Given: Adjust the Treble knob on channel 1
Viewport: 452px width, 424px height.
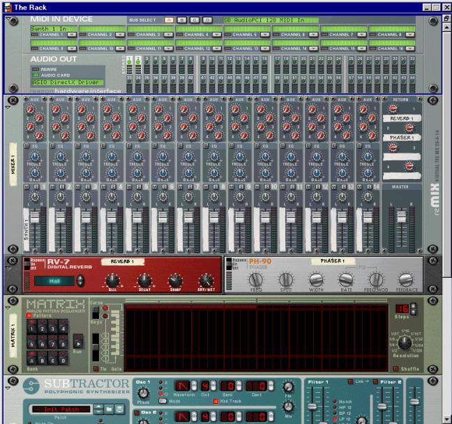Looking at the screenshot, I should click(x=35, y=157).
